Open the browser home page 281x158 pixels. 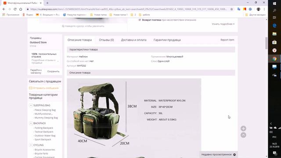pyautogui.click(x=21, y=9)
